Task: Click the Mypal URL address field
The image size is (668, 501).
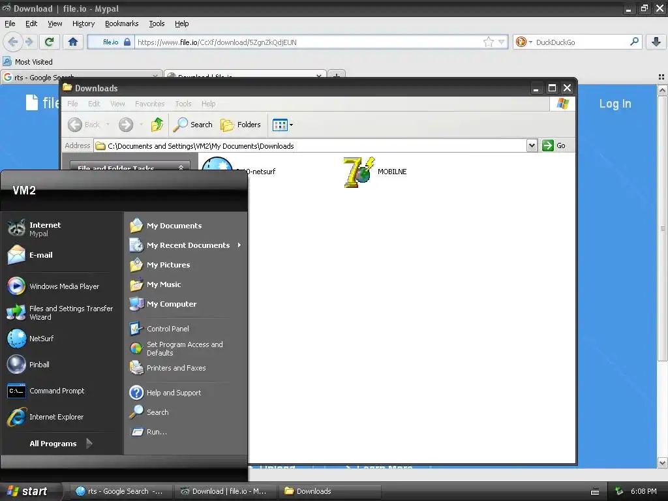Action: point(309,42)
